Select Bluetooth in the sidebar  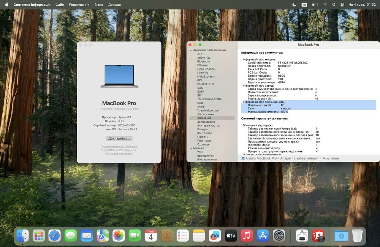[204, 62]
